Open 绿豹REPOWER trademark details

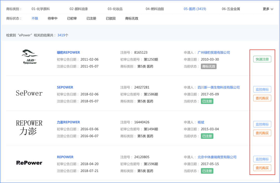click(x=68, y=52)
